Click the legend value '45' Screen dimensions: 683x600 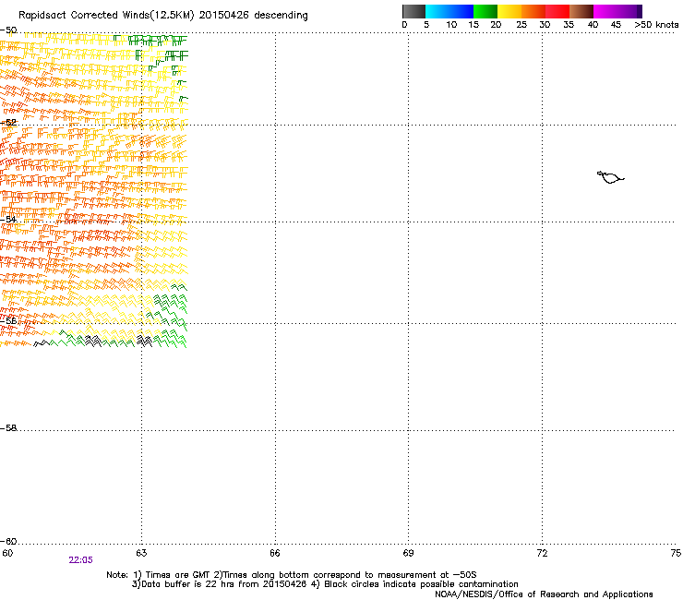click(616, 25)
